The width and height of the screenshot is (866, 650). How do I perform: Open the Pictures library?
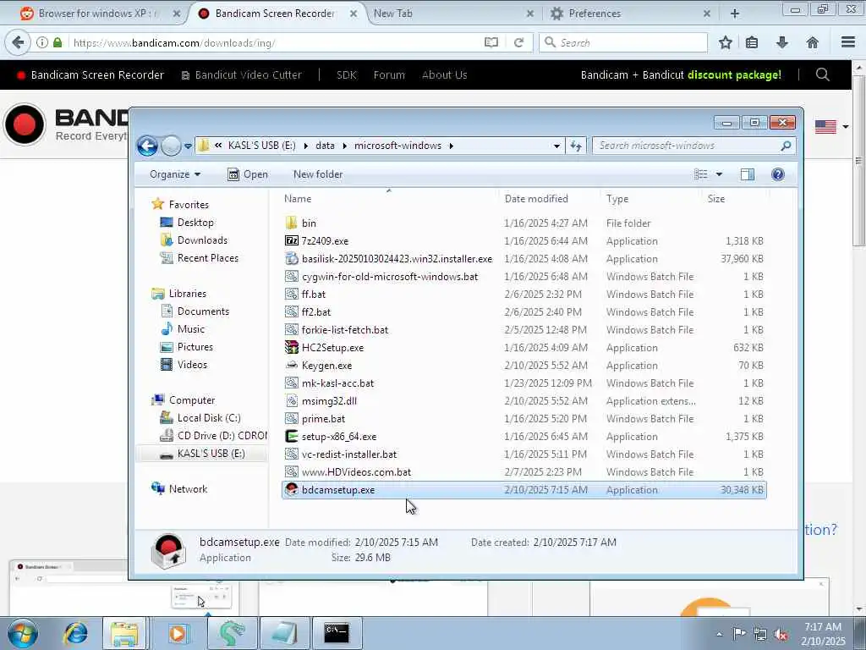pyautogui.click(x=186, y=346)
